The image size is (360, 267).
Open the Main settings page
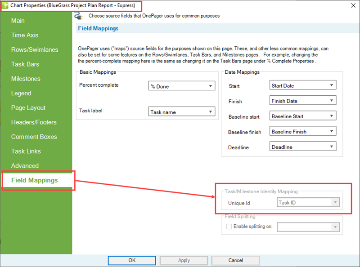[x=18, y=21]
